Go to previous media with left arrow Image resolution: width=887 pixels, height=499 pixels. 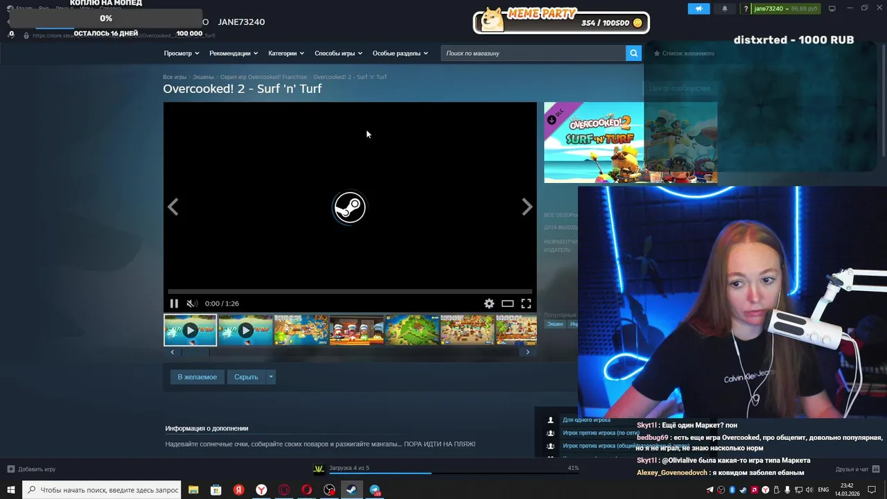[173, 207]
